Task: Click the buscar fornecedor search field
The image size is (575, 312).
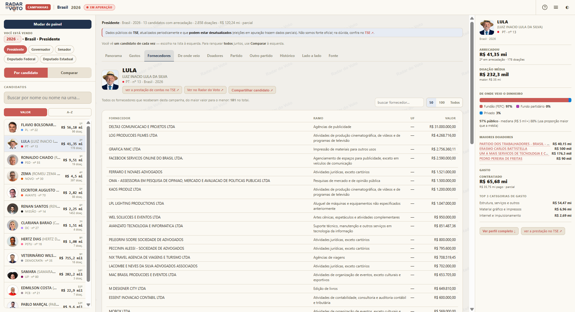Action: (399, 103)
